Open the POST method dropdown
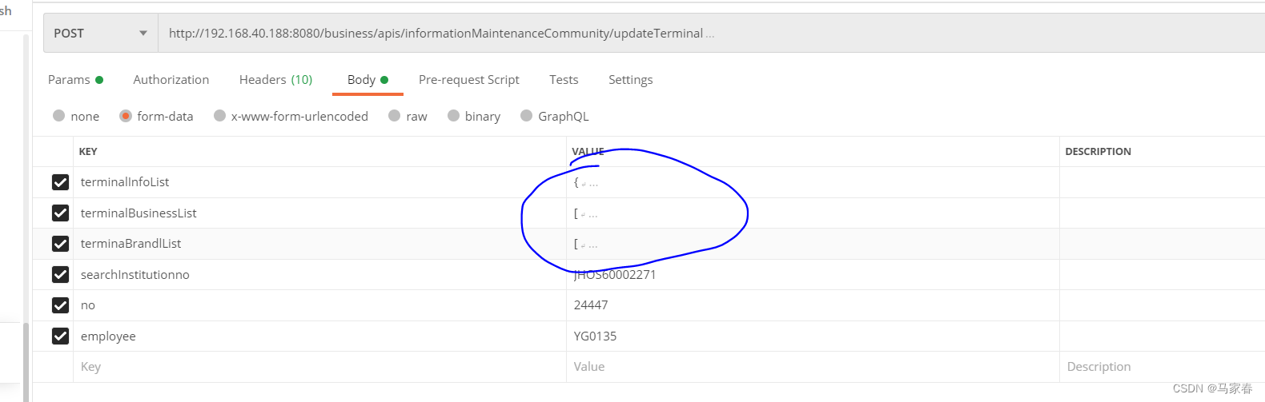 coord(100,34)
